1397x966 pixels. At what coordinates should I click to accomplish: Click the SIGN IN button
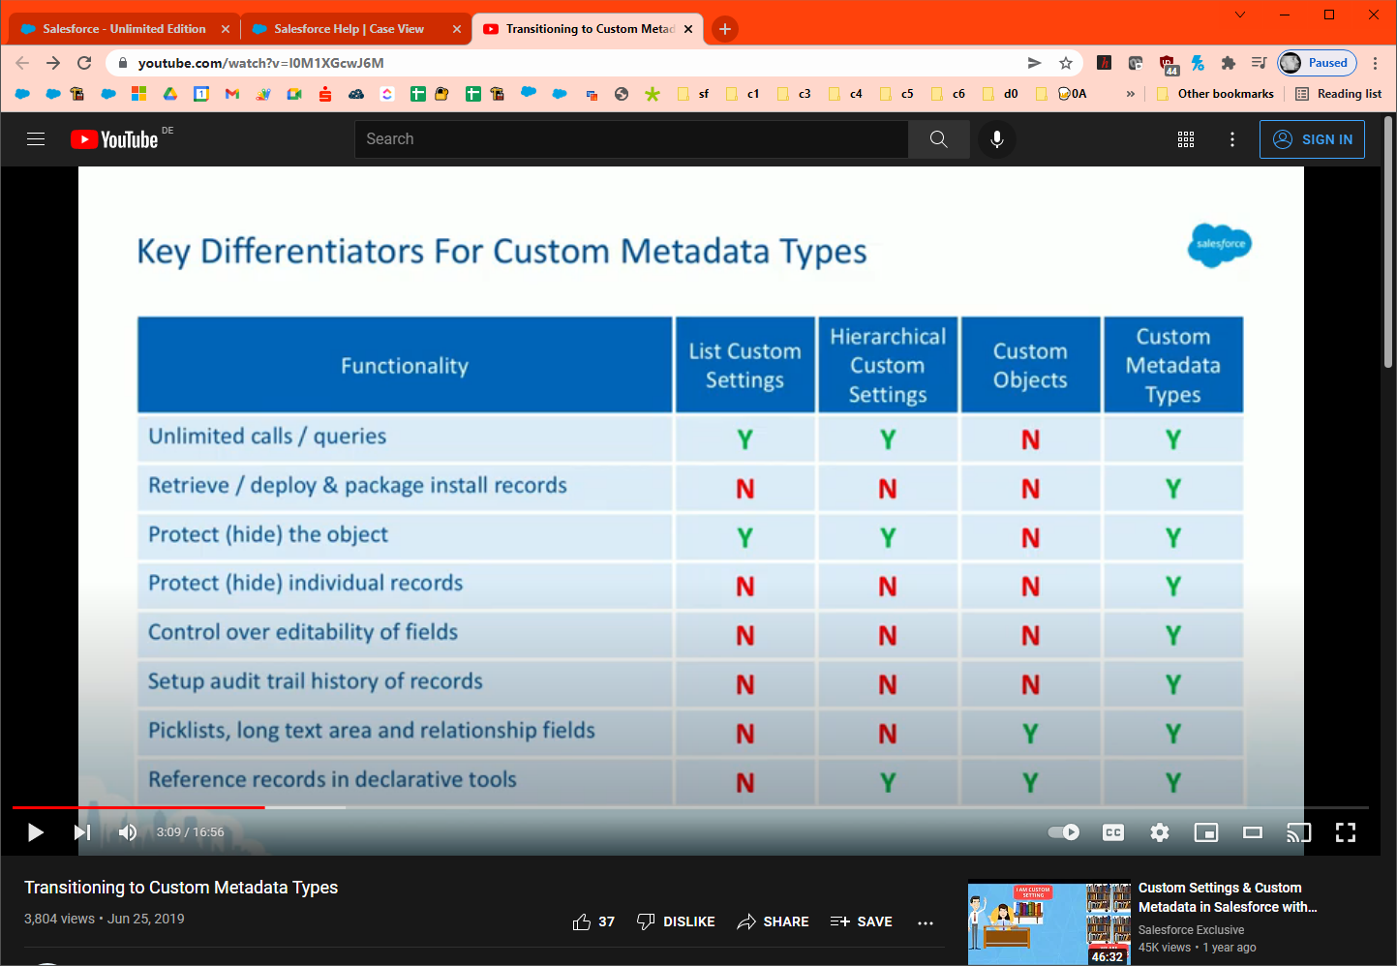[1312, 139]
